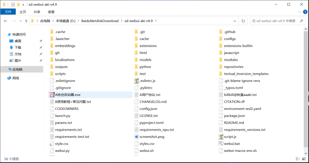Viewport: 309px width, 163px height.
Task: Open Quick Access star icon in sidebar
Action: 9,35
